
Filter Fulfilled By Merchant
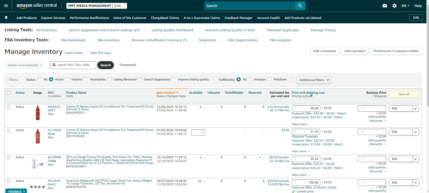coord(269,79)
